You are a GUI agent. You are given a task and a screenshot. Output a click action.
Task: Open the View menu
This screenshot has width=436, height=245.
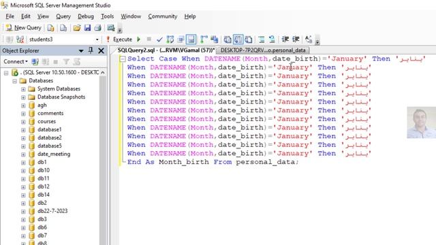click(x=44, y=16)
